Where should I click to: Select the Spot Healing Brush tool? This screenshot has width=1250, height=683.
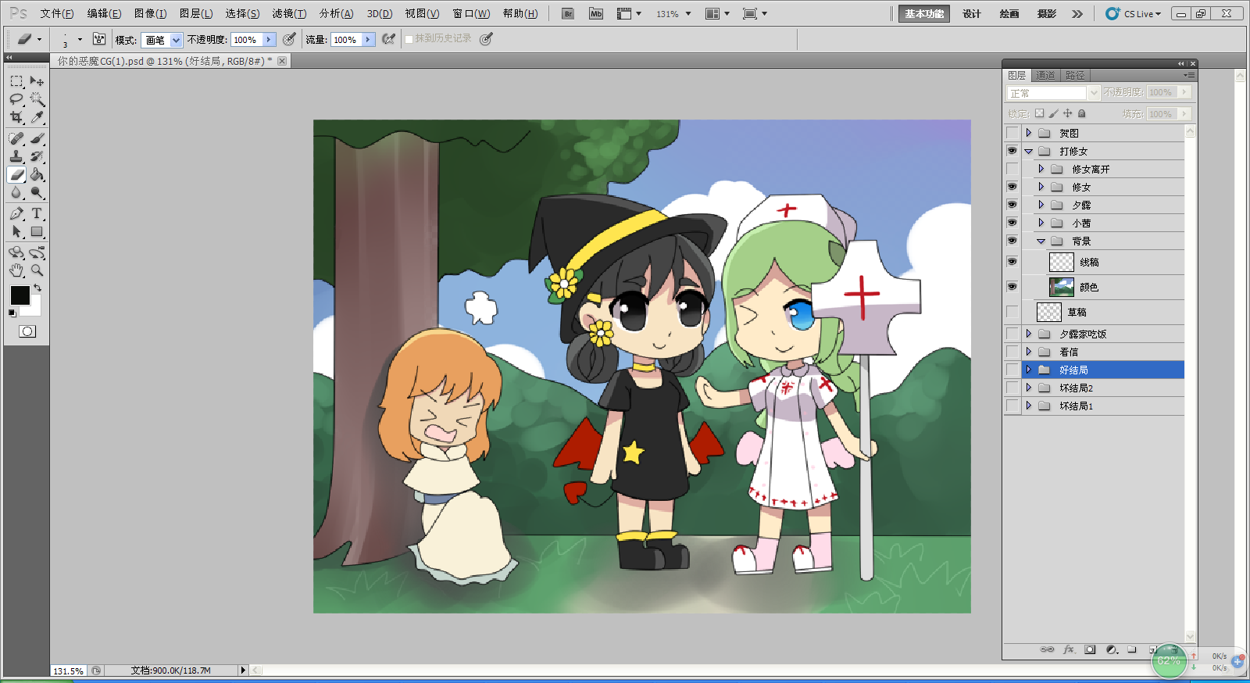click(x=16, y=138)
